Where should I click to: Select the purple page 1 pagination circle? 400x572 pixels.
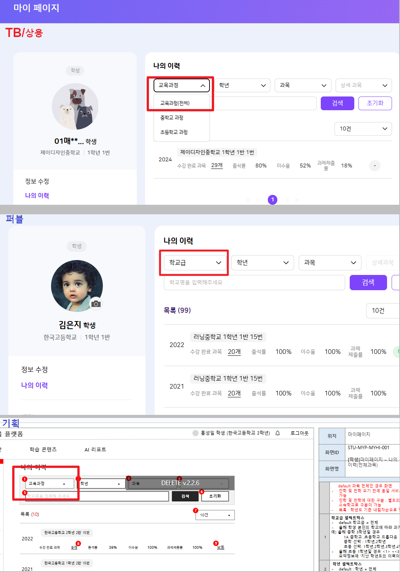point(273,200)
